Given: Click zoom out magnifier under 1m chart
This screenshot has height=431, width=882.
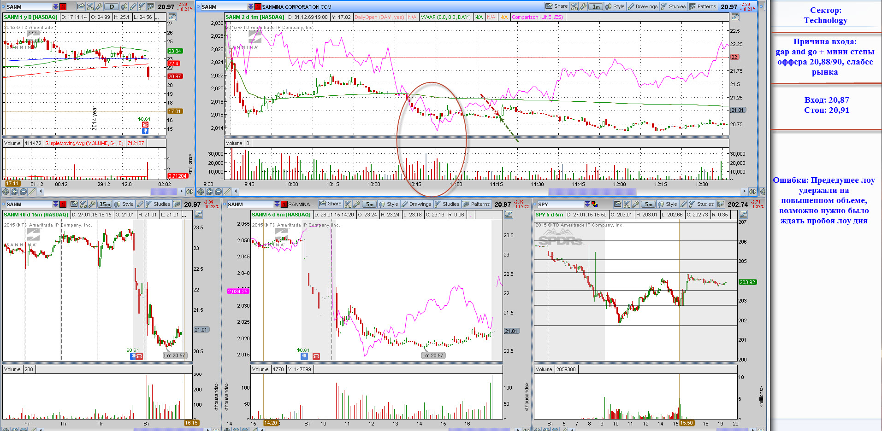Looking at the screenshot, I should pyautogui.click(x=218, y=192).
